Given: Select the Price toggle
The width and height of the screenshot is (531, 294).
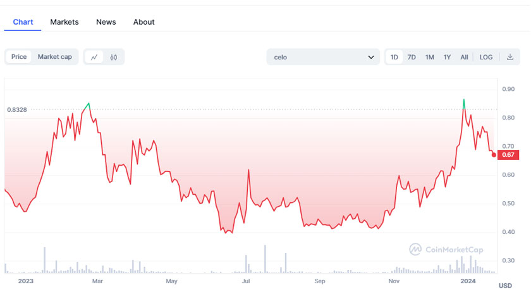Looking at the screenshot, I should 19,56.
